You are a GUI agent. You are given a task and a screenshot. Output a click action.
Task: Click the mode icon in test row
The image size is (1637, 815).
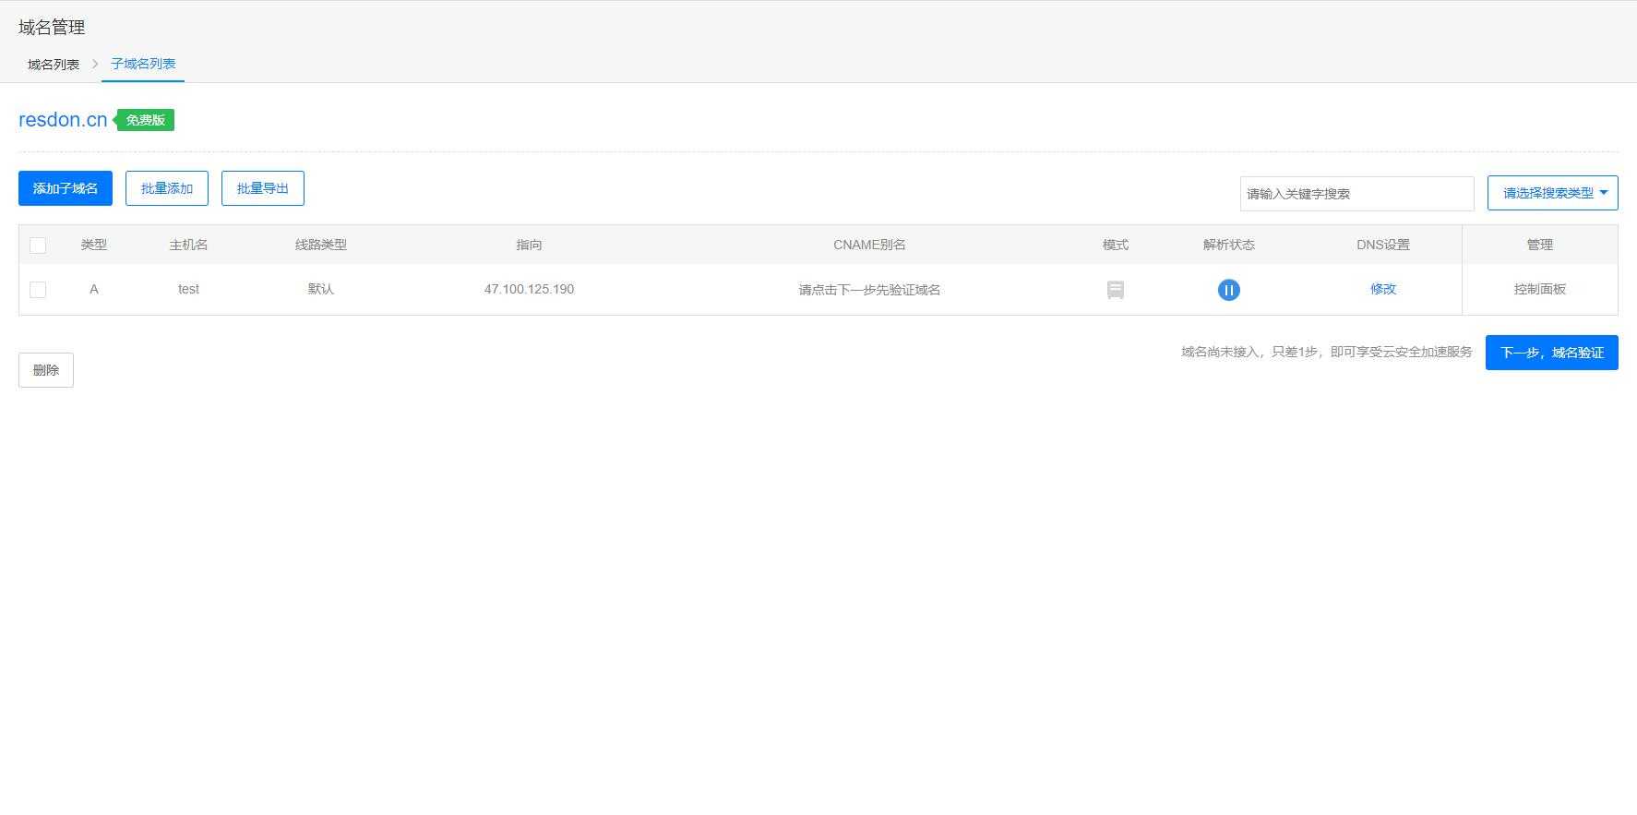(1115, 290)
